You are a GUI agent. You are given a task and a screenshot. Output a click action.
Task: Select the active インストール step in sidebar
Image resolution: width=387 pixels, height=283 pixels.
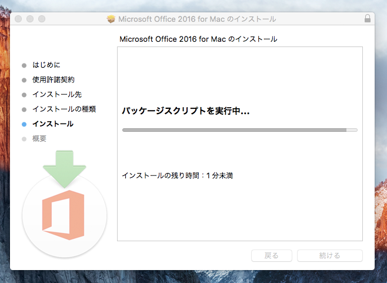click(53, 124)
